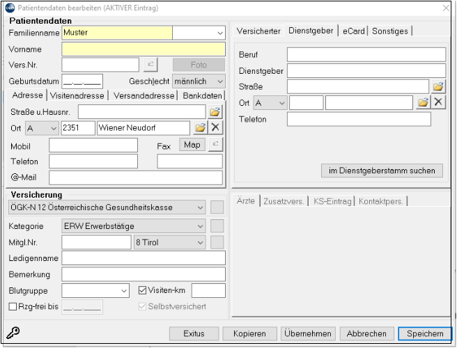Switch to the Versandadresse tab
The height and width of the screenshot is (348, 457).
(144, 95)
